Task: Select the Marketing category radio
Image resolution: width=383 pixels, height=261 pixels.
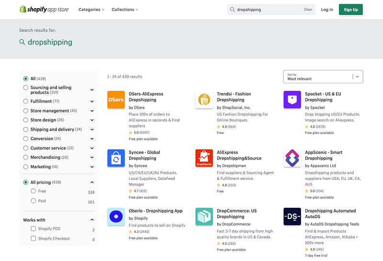Action: pyautogui.click(x=26, y=167)
